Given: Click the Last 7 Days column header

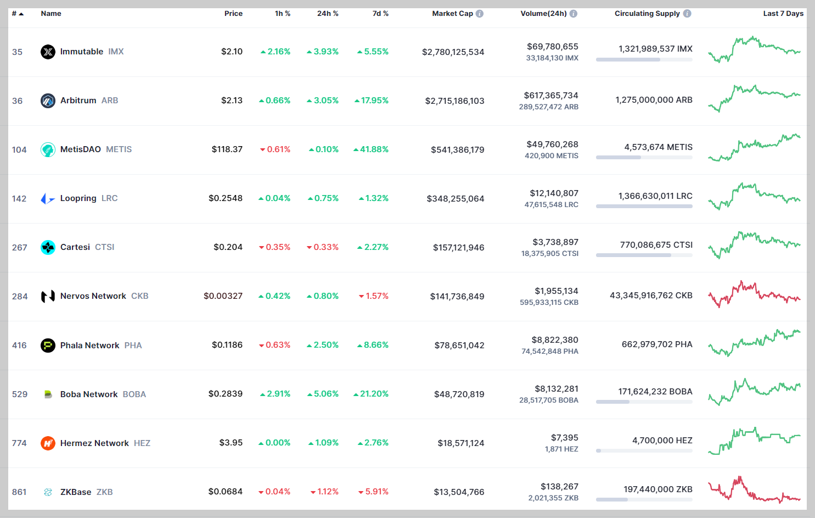Looking at the screenshot, I should pos(783,13).
